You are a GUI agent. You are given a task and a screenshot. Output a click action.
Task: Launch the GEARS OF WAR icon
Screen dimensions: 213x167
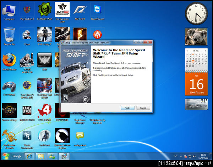tap(45, 12)
